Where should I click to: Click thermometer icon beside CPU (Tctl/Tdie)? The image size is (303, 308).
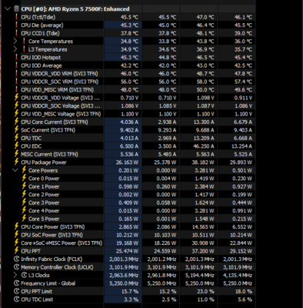[17, 17]
